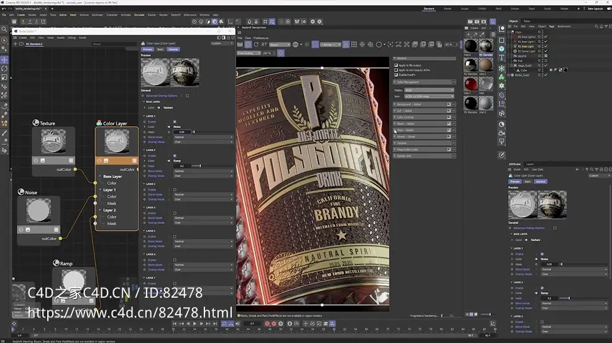
Task: Toggle Layer 1 Enable checkbox in Node Editor
Action: tap(175, 122)
